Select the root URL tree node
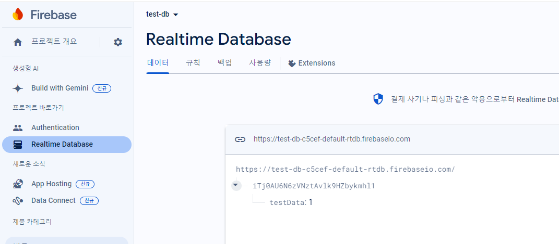 coord(346,169)
